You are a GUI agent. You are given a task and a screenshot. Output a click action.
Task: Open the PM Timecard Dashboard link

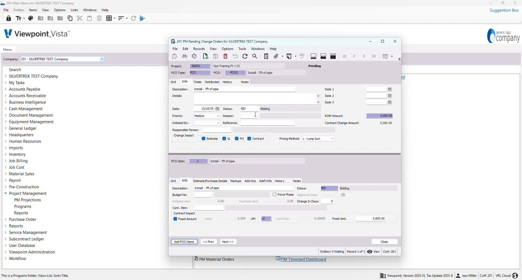pos(303,259)
